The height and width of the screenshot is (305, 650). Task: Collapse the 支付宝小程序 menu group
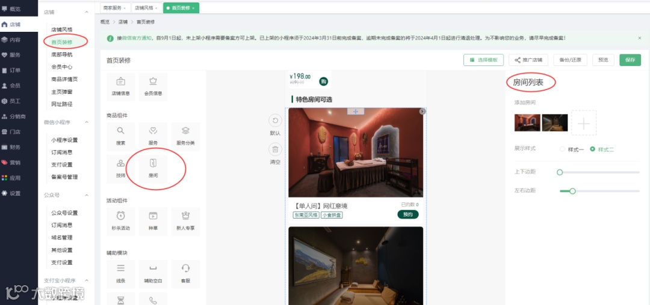coord(87,280)
